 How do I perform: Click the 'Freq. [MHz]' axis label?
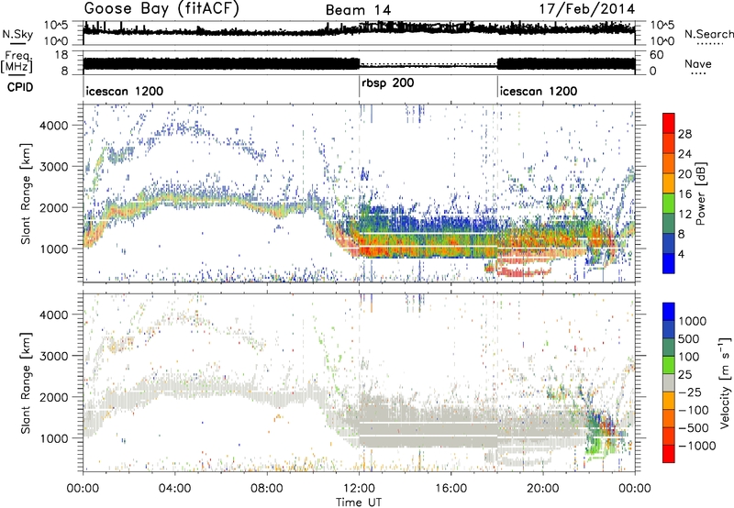17,62
